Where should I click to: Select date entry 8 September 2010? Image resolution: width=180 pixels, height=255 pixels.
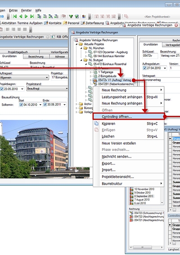[x=144, y=196]
